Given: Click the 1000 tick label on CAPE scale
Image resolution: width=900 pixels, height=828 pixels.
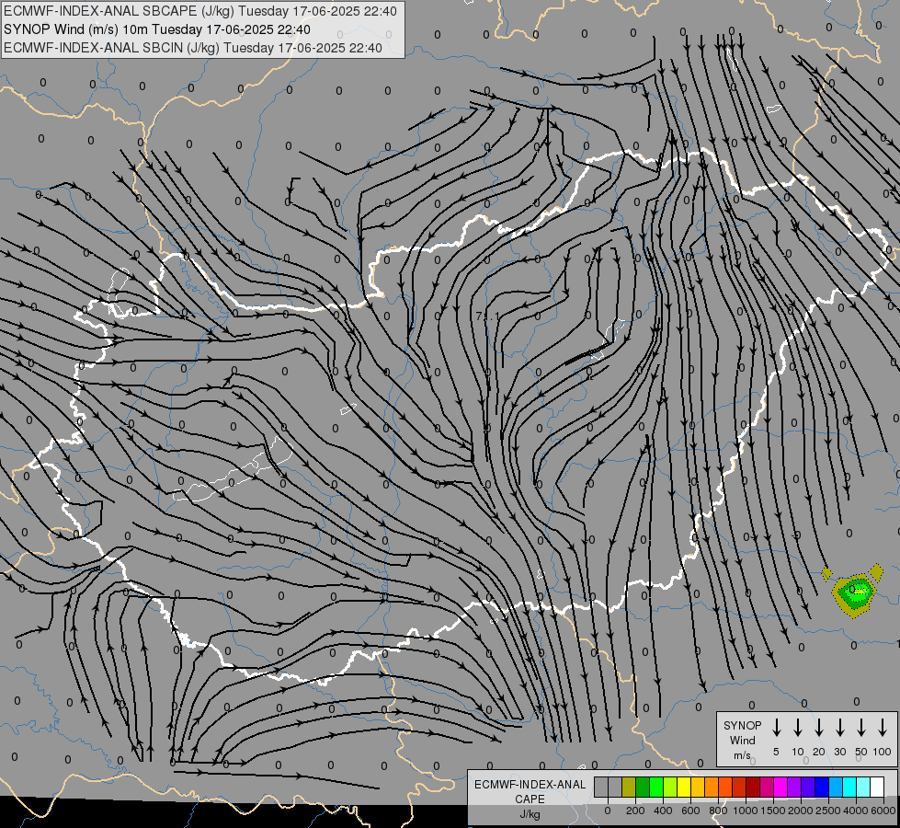Looking at the screenshot, I should click(x=746, y=811).
